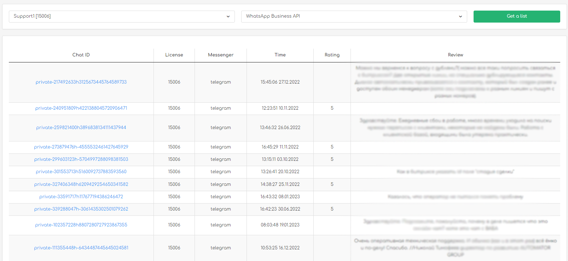The height and width of the screenshot is (261, 568).
Task: Follow the private-259821400h3896838134111437944 chat link
Action: 81,128
